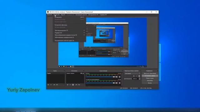Select Заблокировать предпросмотр menu entry

click(69, 37)
